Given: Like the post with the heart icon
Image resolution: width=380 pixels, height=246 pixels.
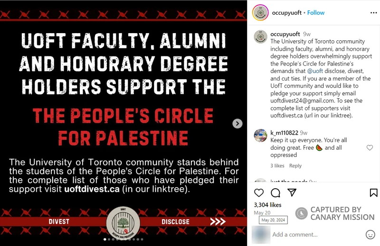Looking at the screenshot, I should pyautogui.click(x=259, y=193).
